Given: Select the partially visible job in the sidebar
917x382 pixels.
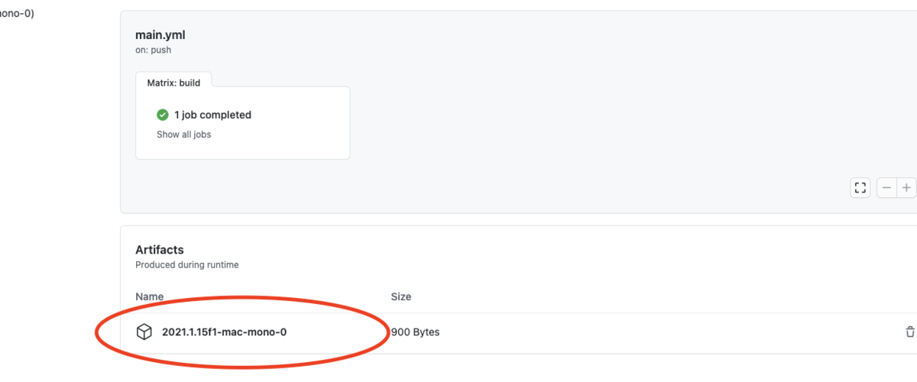Looking at the screenshot, I should point(17,12).
